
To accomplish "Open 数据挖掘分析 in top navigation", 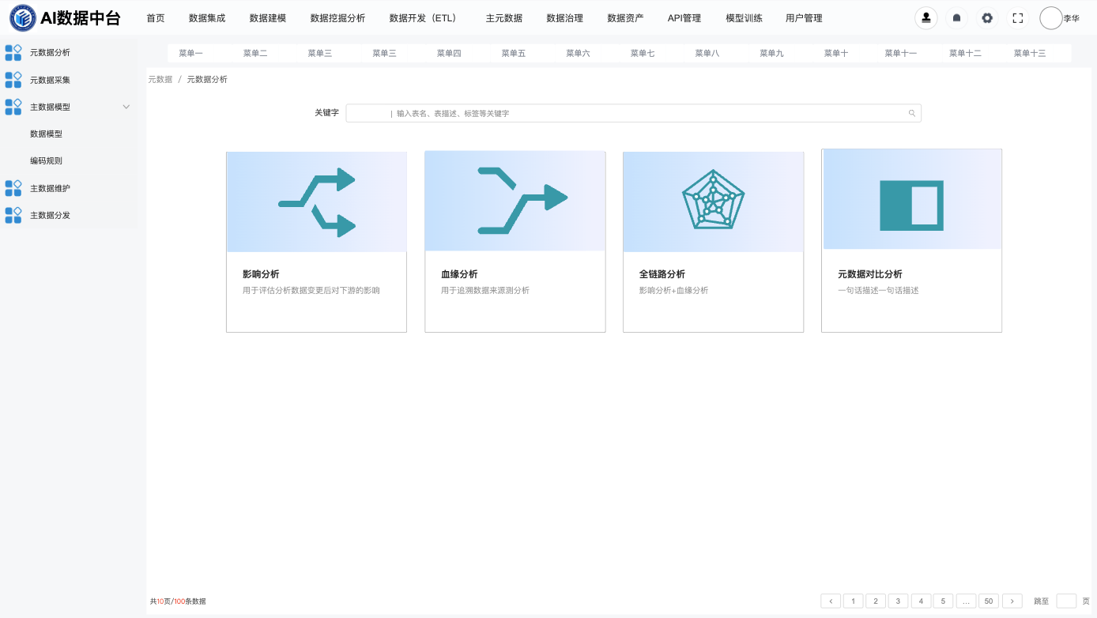I will point(338,18).
